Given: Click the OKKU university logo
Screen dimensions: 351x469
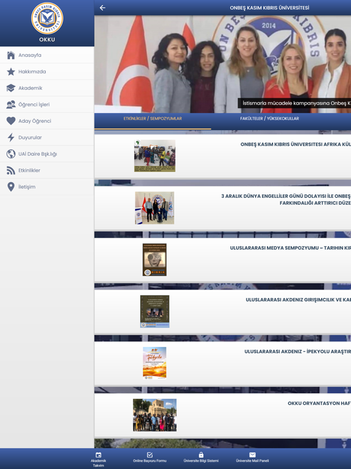Looking at the screenshot, I should [x=47, y=18].
